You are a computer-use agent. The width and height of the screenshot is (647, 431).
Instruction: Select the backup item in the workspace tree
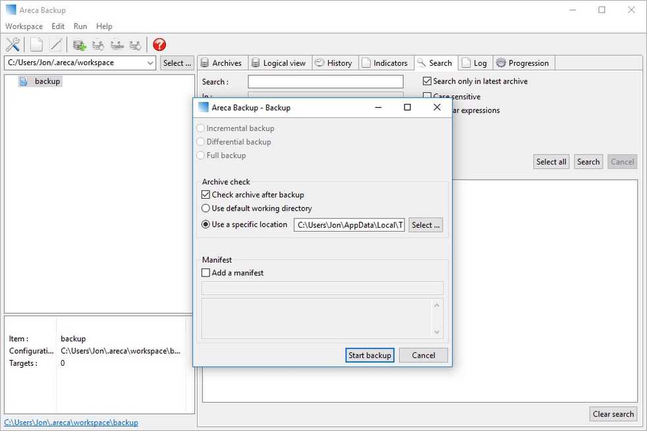(47, 81)
